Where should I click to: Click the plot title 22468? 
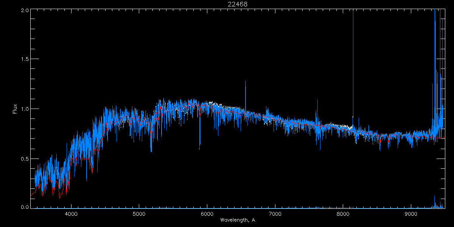click(x=237, y=4)
